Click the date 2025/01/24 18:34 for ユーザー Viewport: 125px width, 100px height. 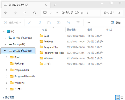point(76,64)
